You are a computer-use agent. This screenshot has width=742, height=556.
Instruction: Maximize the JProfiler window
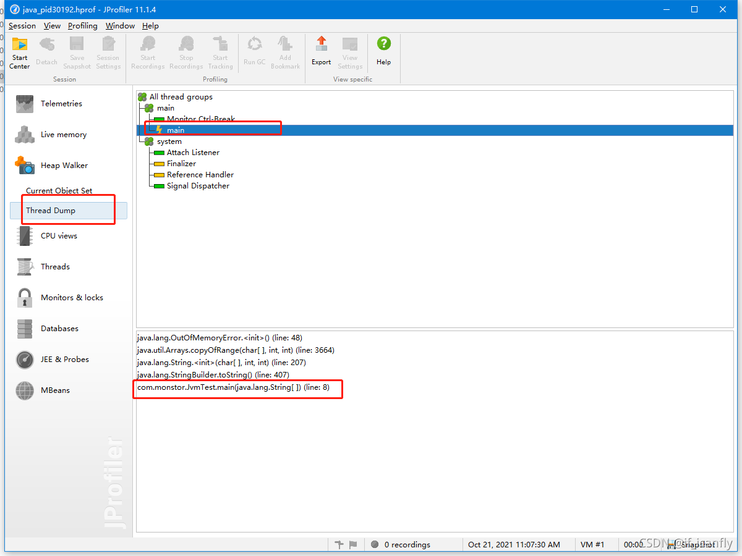tap(694, 9)
